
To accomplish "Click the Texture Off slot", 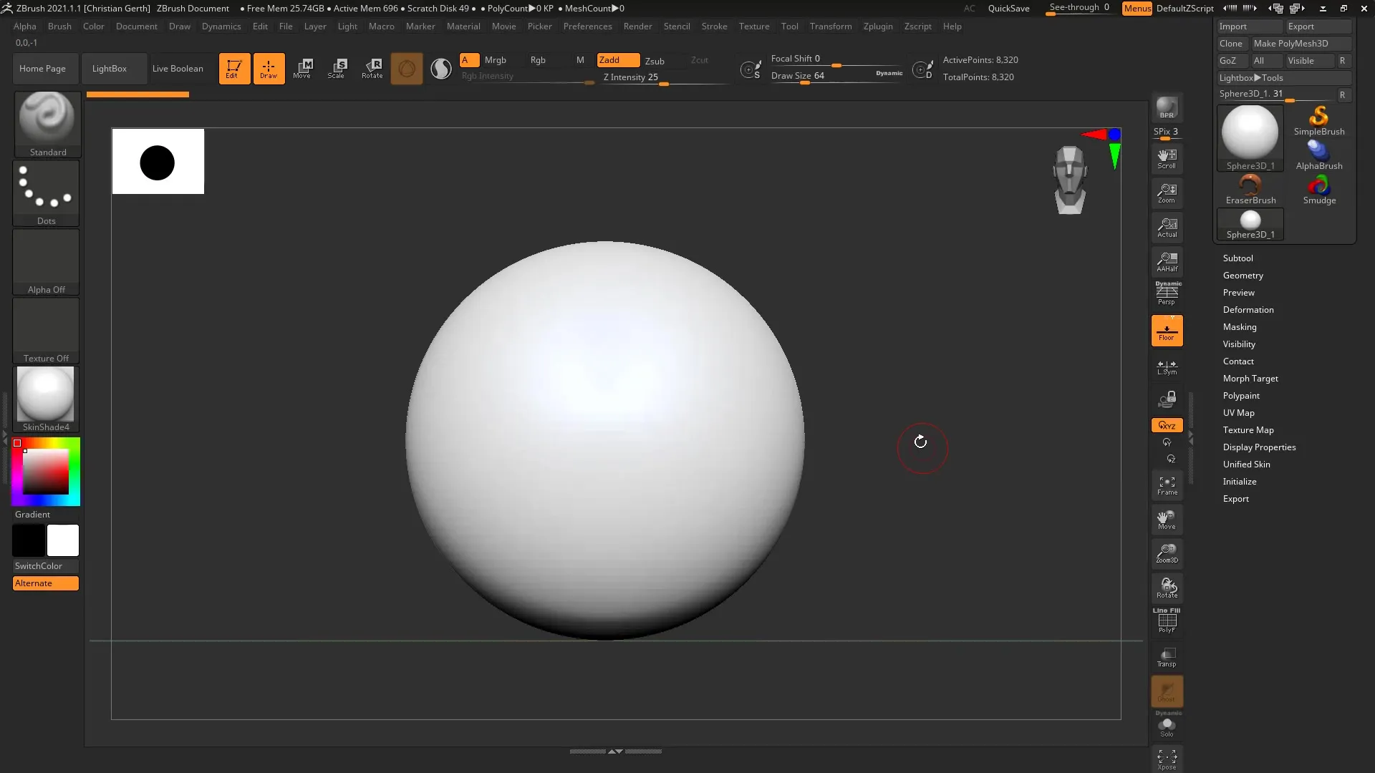I will click(46, 331).
